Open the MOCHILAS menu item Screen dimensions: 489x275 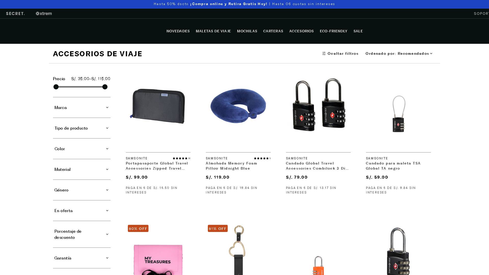247,31
